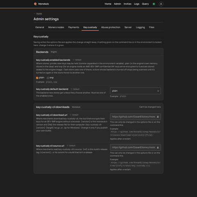Viewport: 197px width, 197px height.
Task: Click Default badge next to enabled backends
Action: coord(77,60)
